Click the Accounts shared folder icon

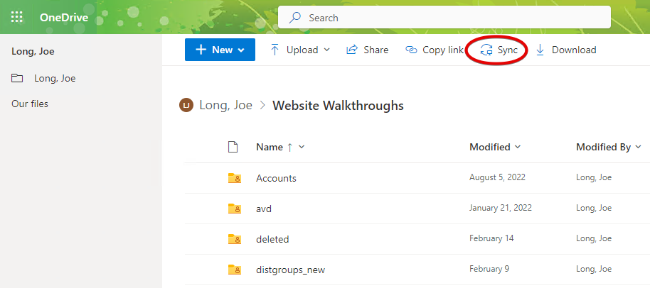click(234, 178)
